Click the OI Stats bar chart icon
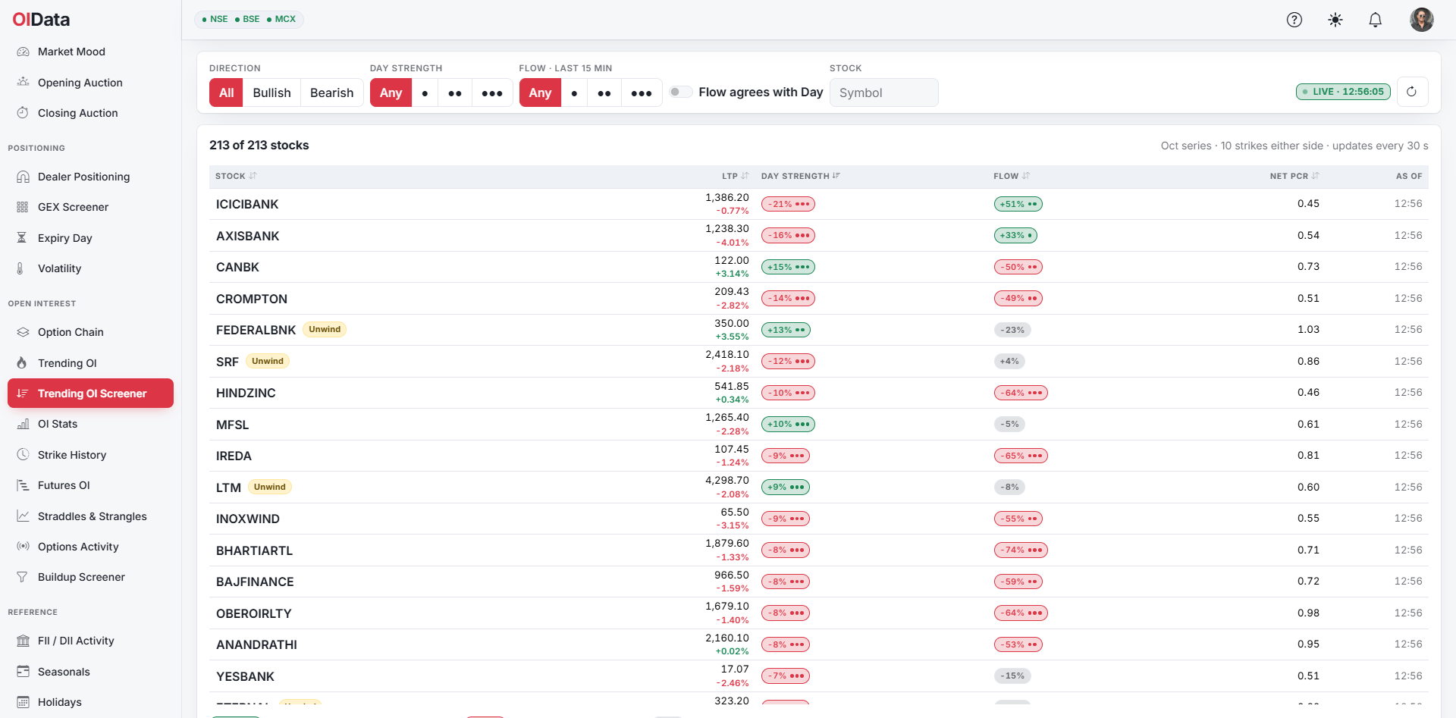 tap(23, 424)
